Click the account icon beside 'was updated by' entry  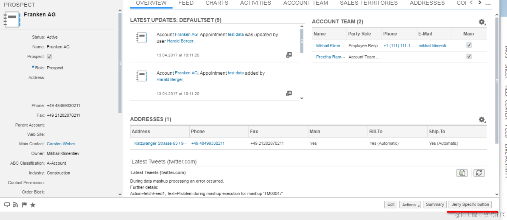(142, 37)
